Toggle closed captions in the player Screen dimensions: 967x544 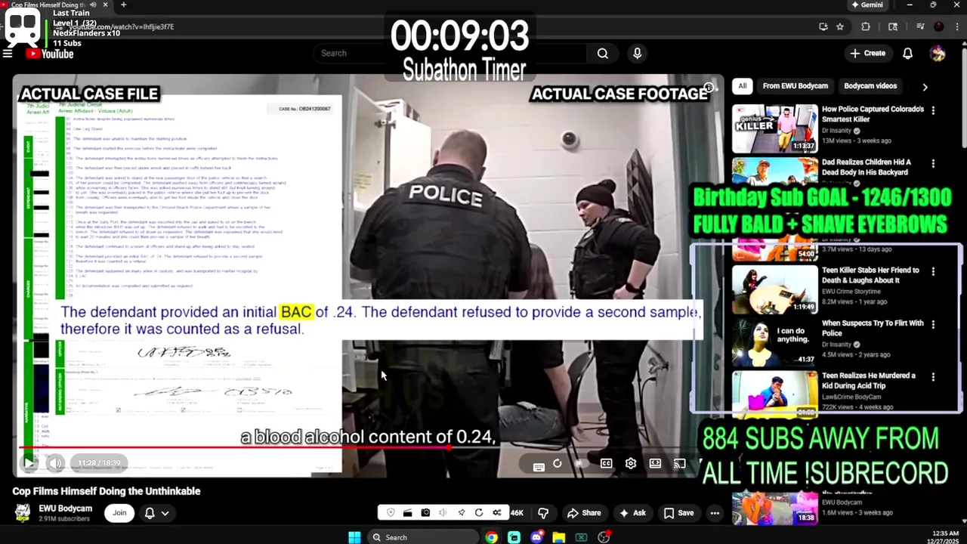click(606, 464)
